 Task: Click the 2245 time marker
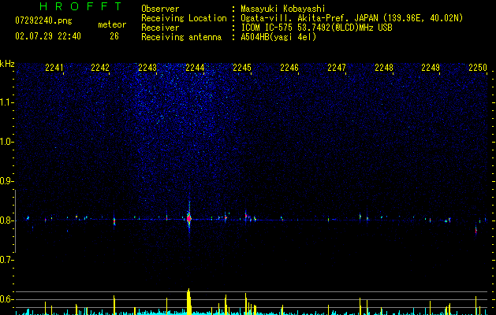[242, 67]
